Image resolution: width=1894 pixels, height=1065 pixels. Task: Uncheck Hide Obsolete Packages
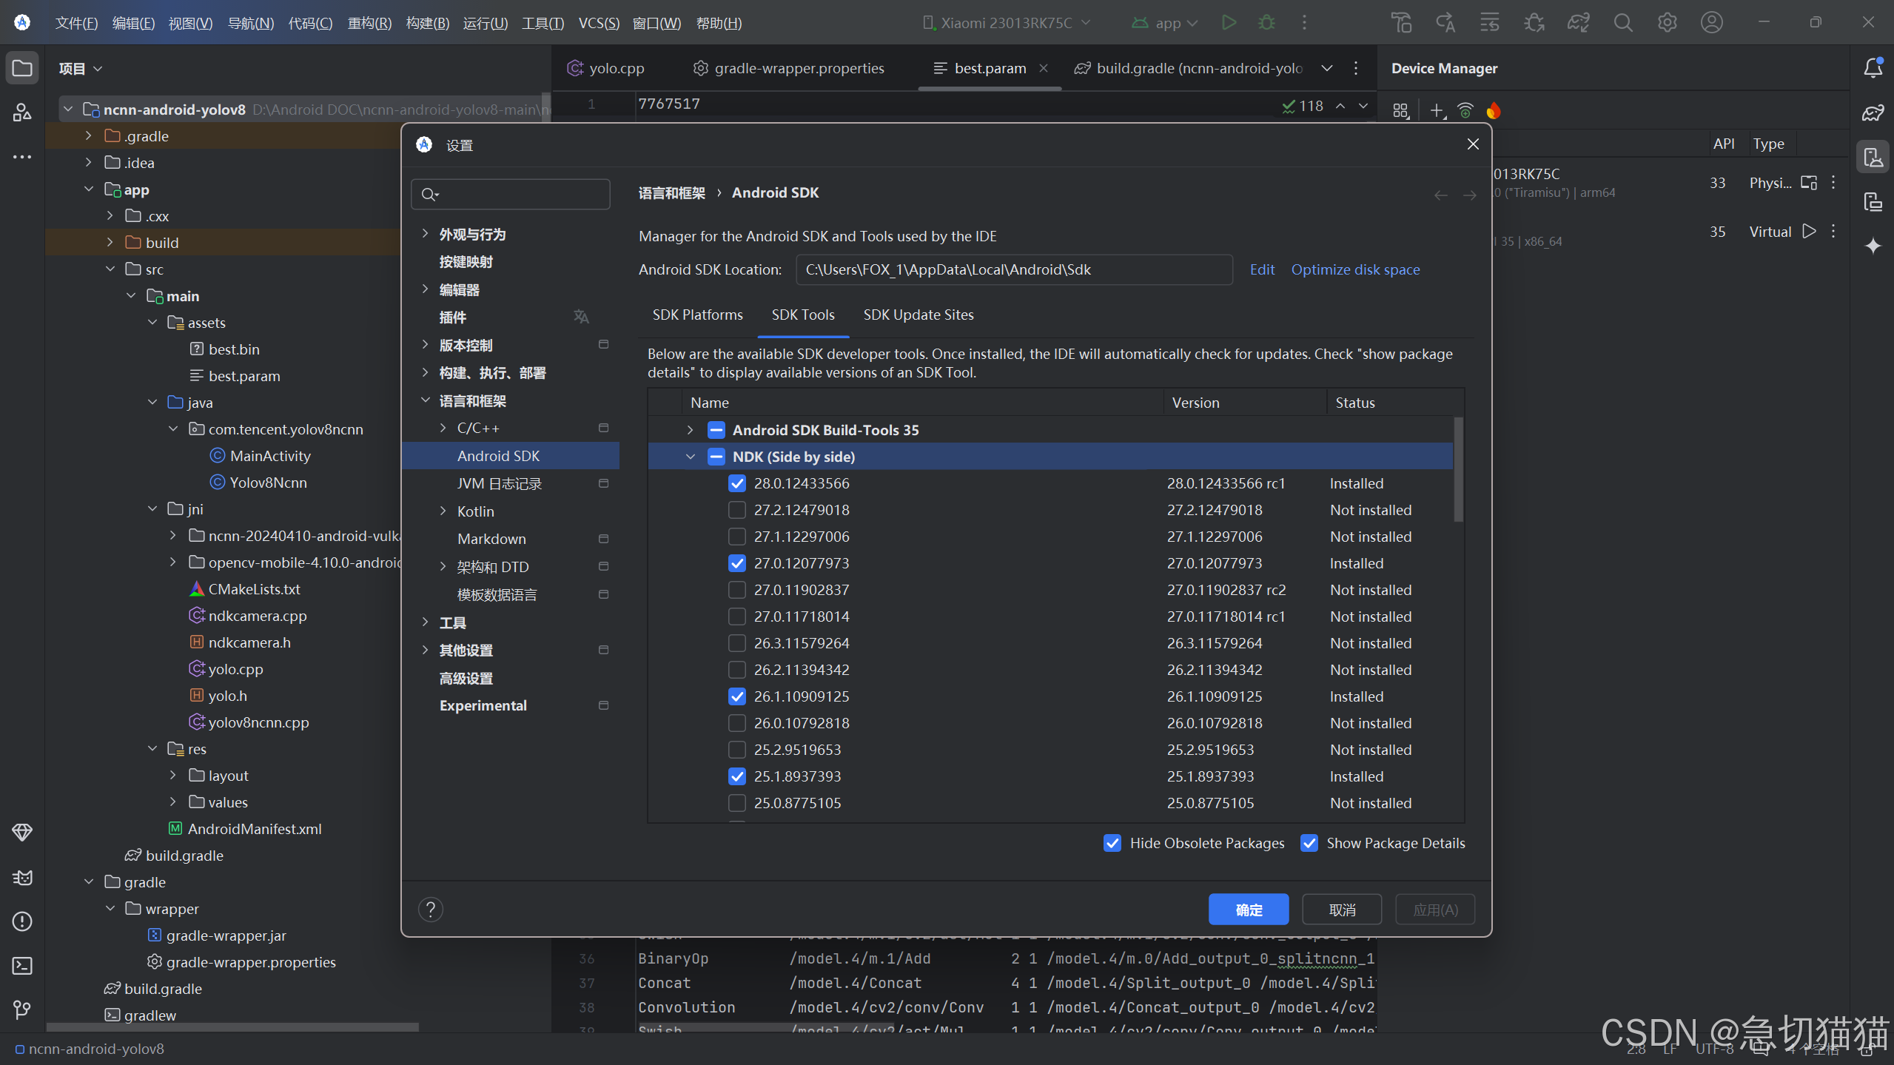tap(1112, 843)
